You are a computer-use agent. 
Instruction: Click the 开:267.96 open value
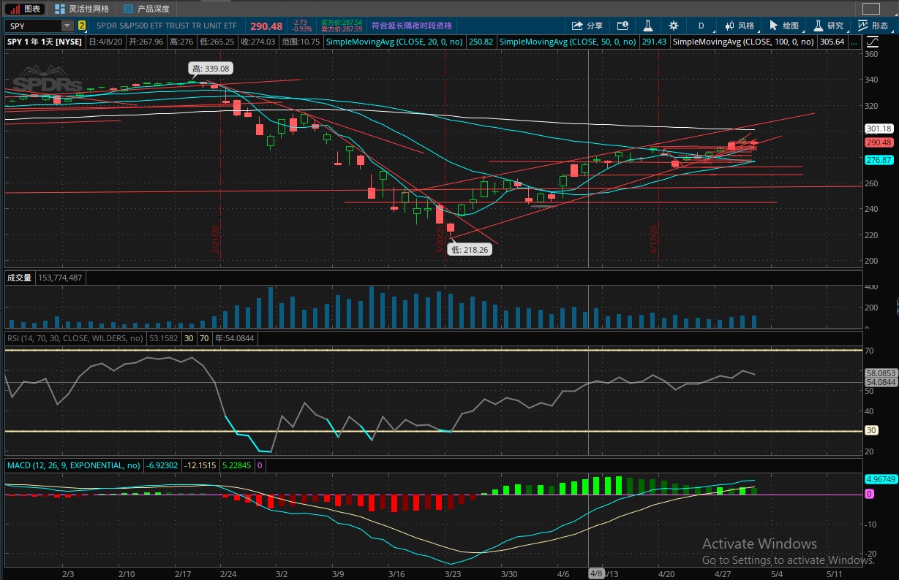[147, 42]
